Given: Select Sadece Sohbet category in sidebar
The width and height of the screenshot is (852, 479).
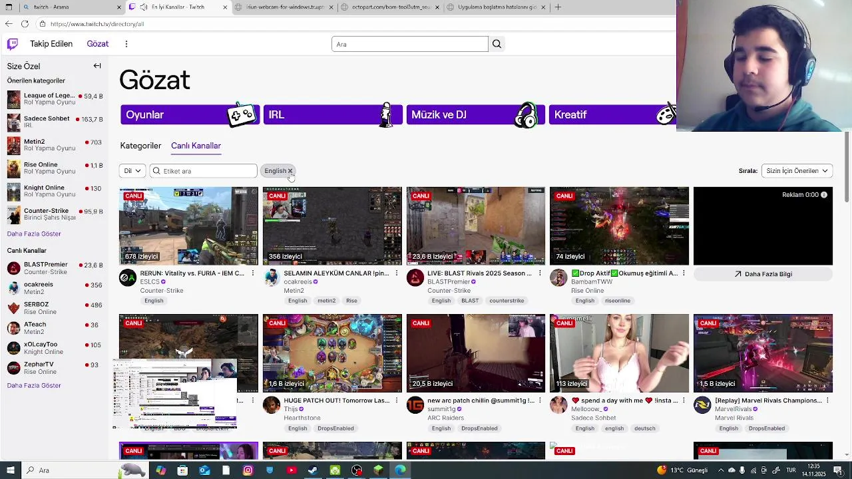Looking at the screenshot, I should tap(55, 122).
